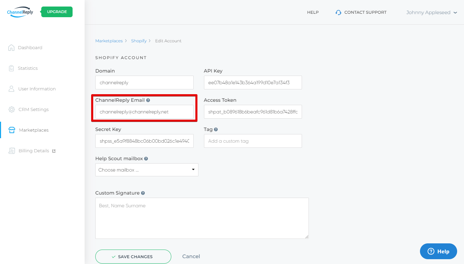
Task: Click the User Information person icon
Action: coord(11,89)
